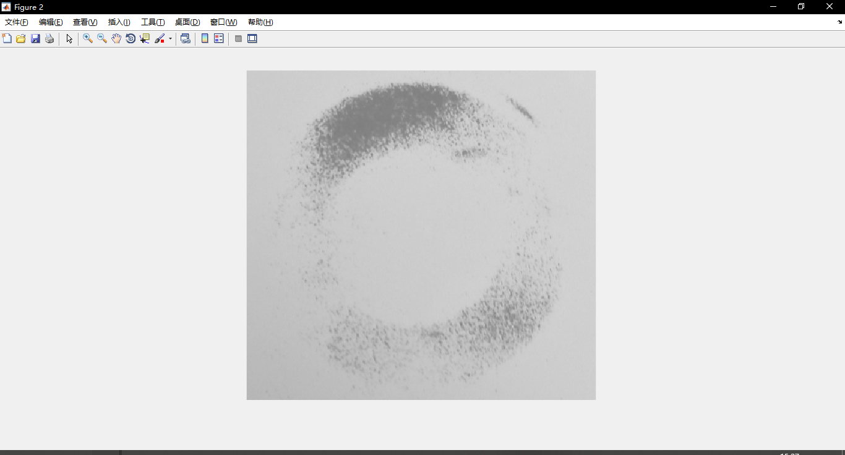Close the Figure 2 window
The image size is (845, 455).
coord(830,7)
